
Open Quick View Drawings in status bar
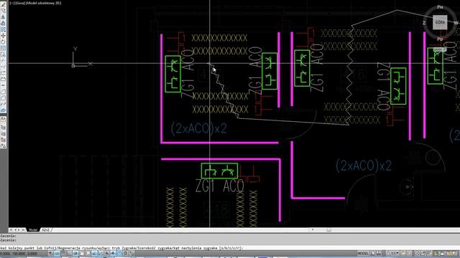click(379, 253)
